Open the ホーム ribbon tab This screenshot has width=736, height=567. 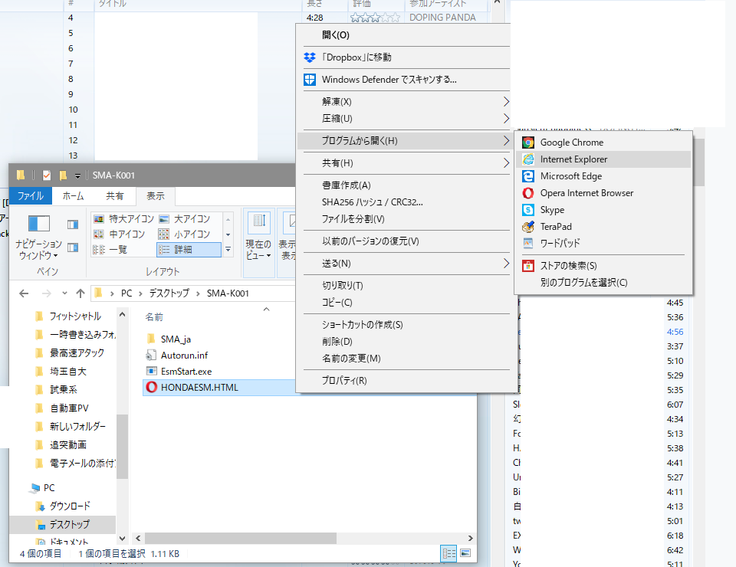(x=74, y=196)
